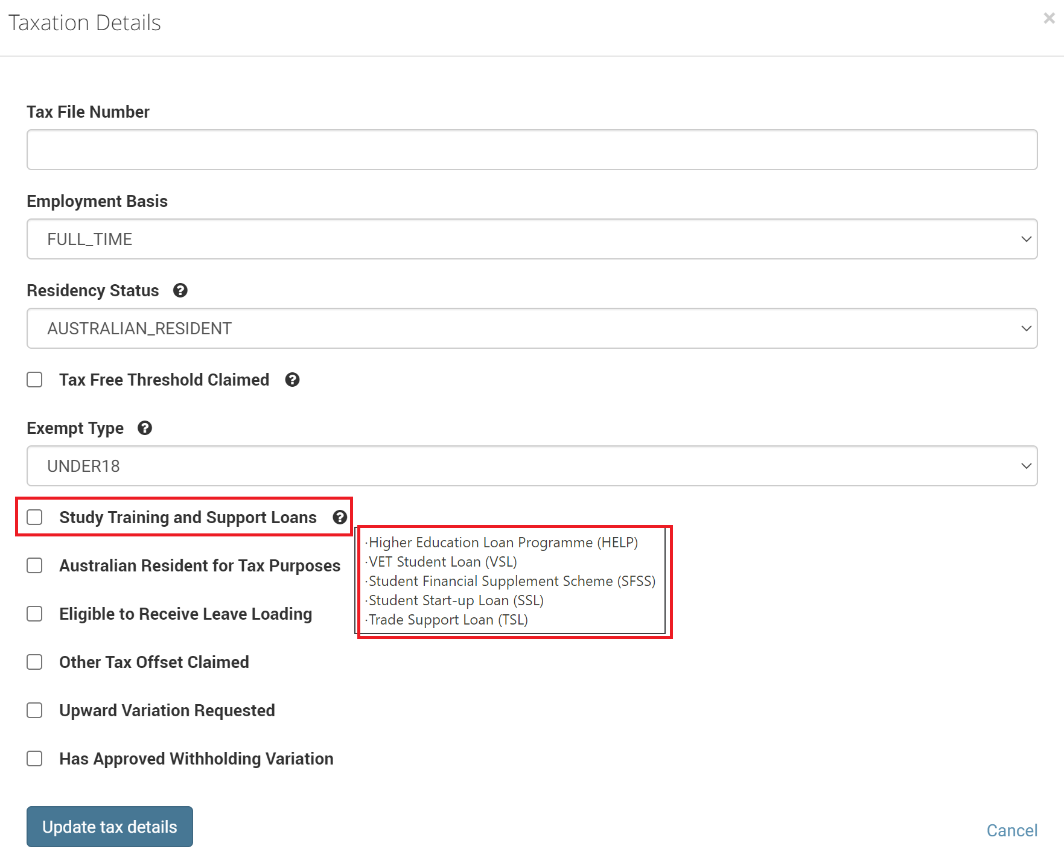Open Residency Status help icon
This screenshot has height=849, width=1064.
pos(180,290)
